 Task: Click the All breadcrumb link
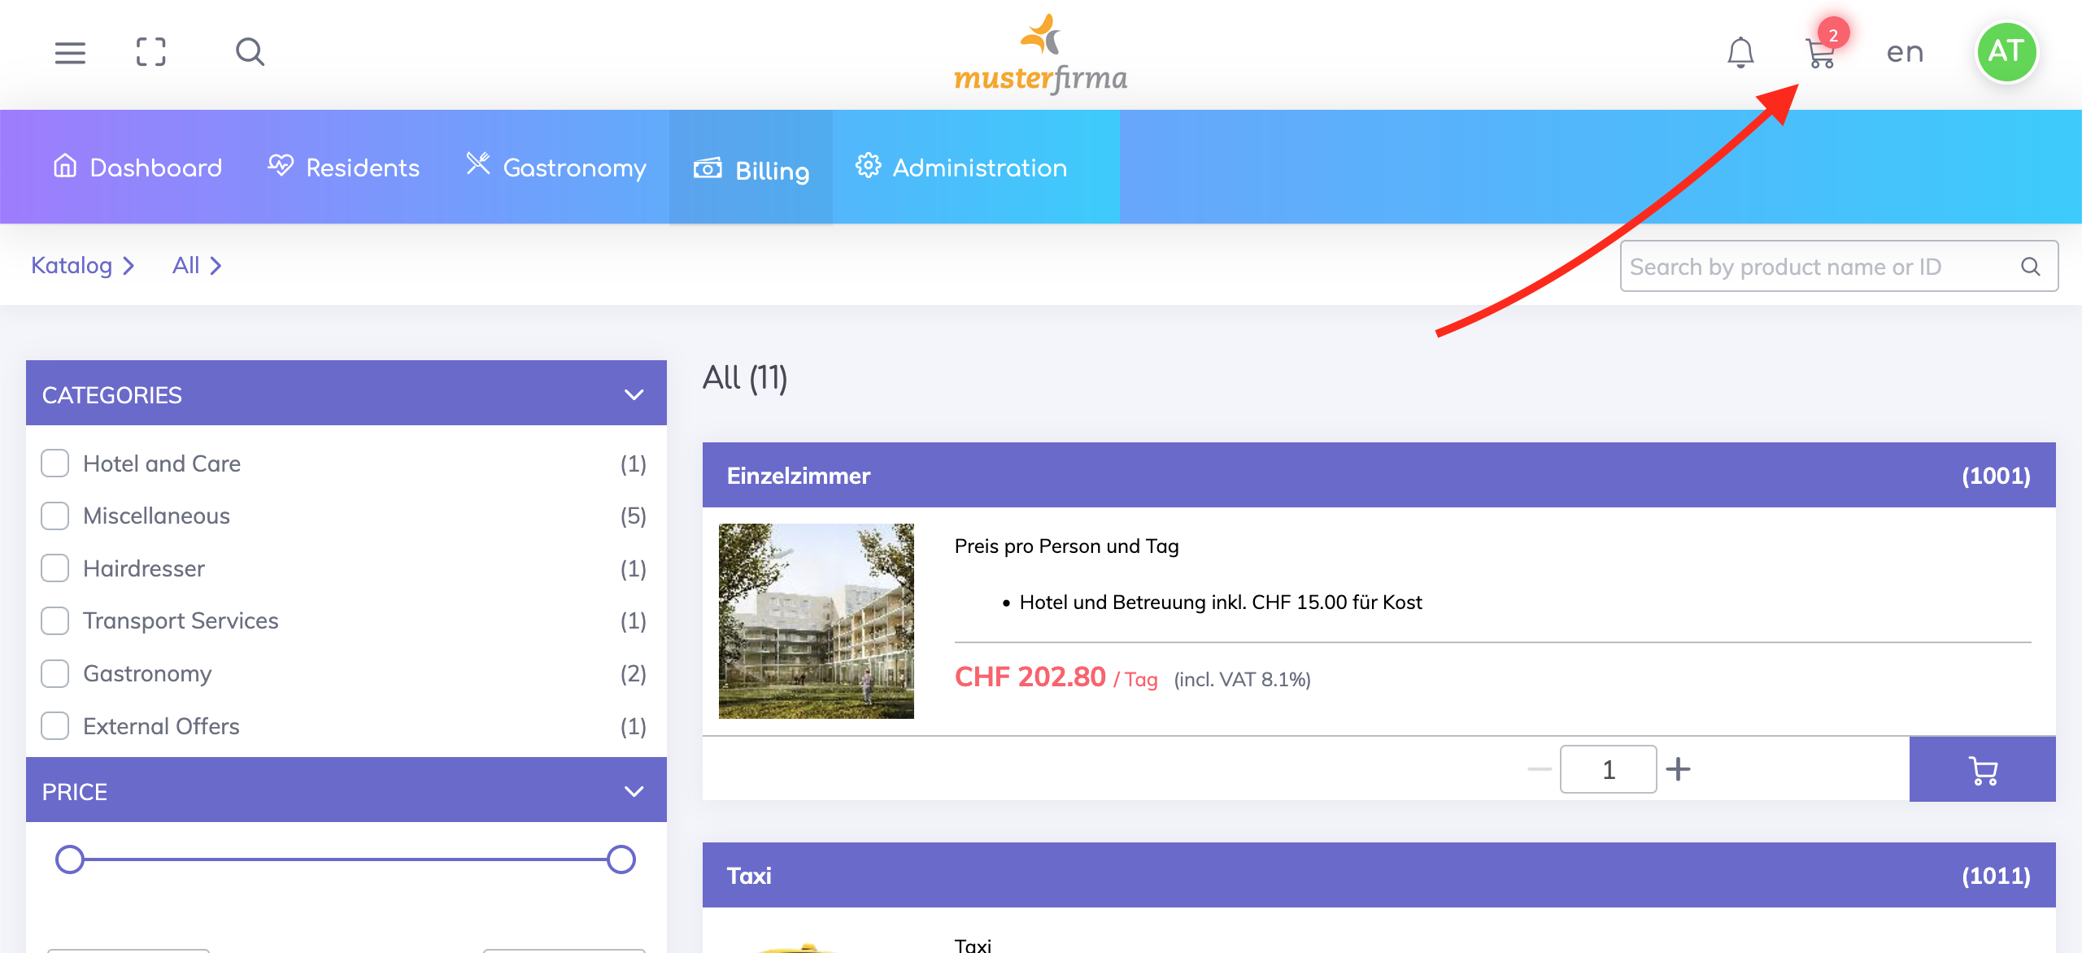coord(186,266)
